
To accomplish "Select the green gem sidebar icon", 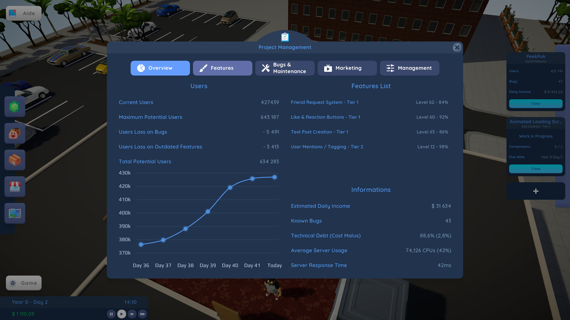I will pos(15,107).
